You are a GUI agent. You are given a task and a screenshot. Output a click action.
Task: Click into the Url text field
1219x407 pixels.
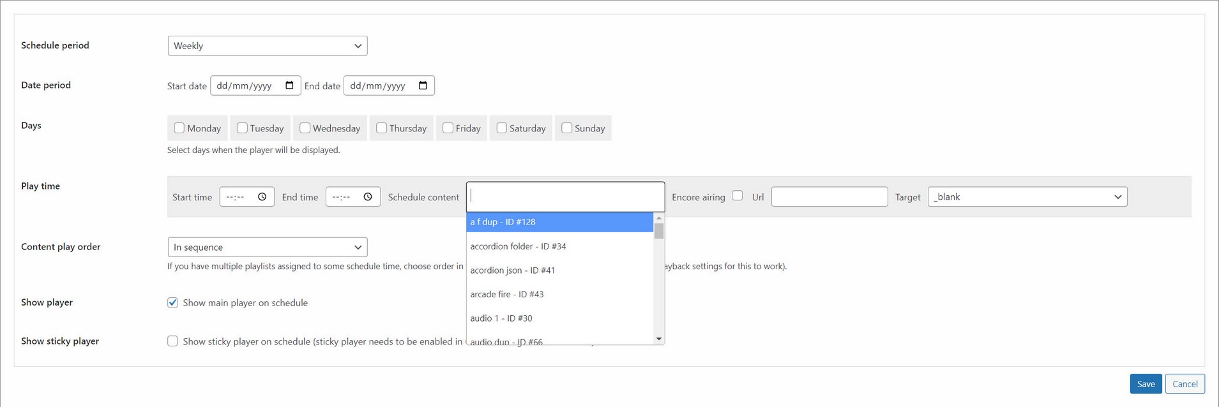[829, 196]
